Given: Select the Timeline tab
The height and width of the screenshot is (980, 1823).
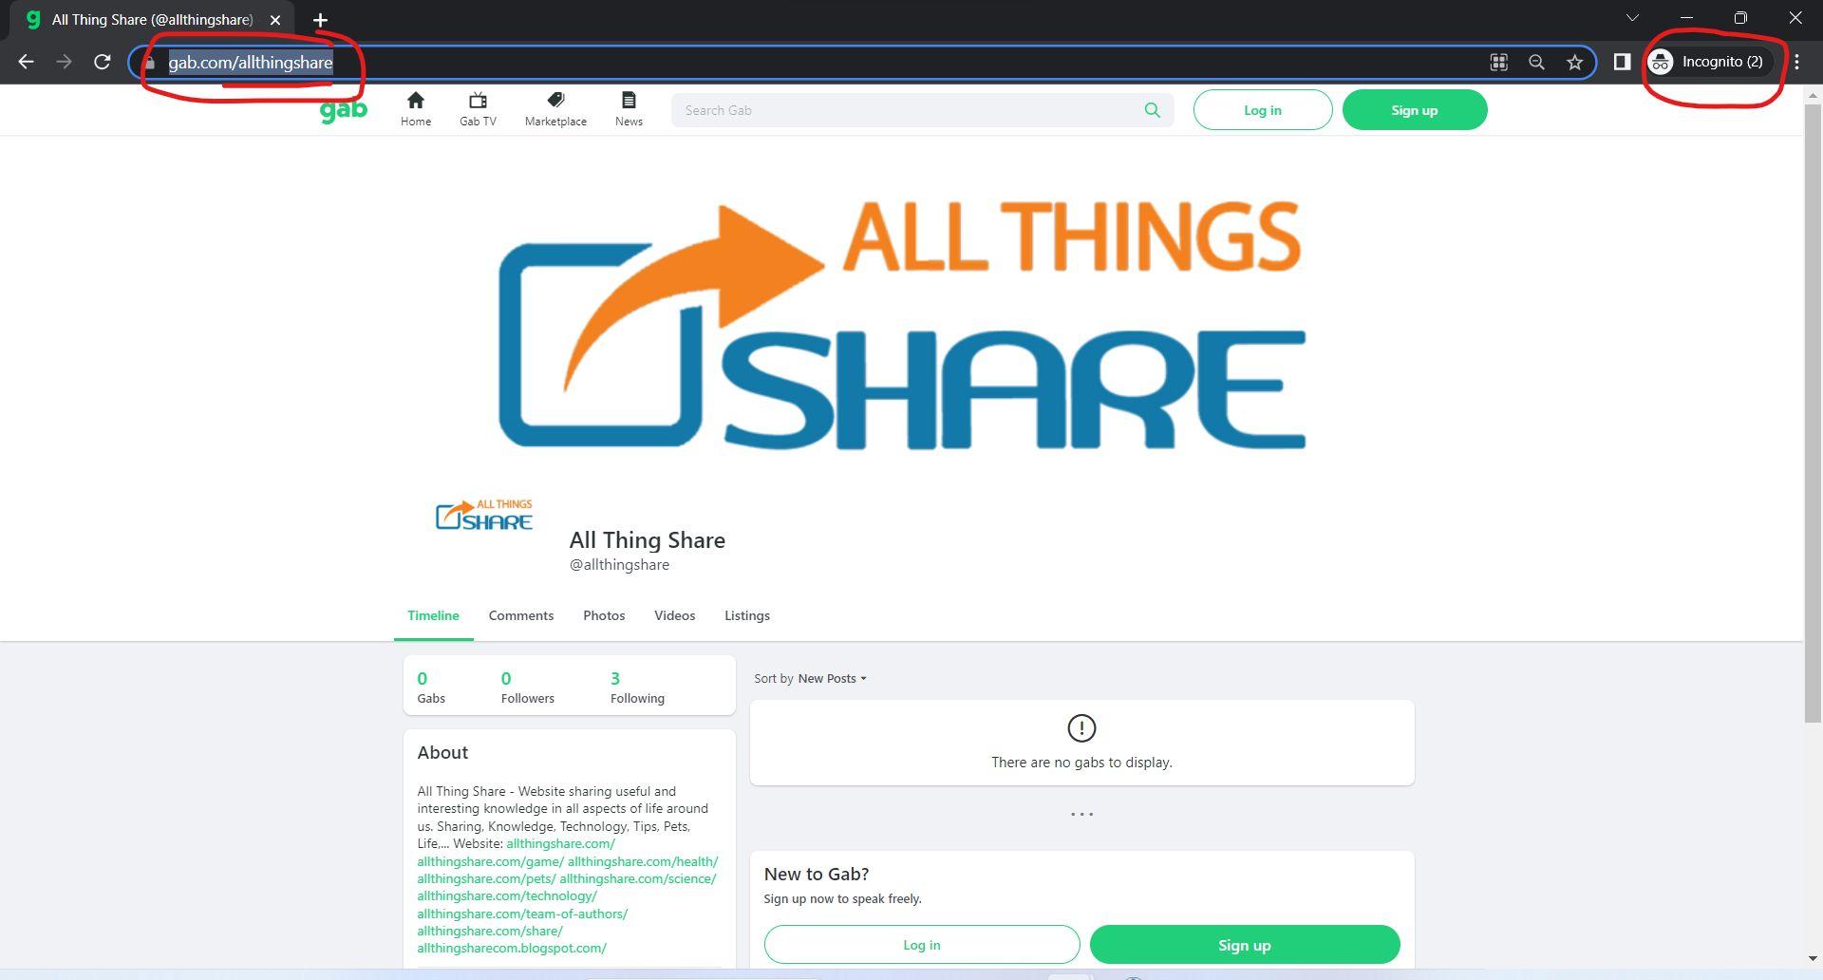Looking at the screenshot, I should tap(434, 615).
